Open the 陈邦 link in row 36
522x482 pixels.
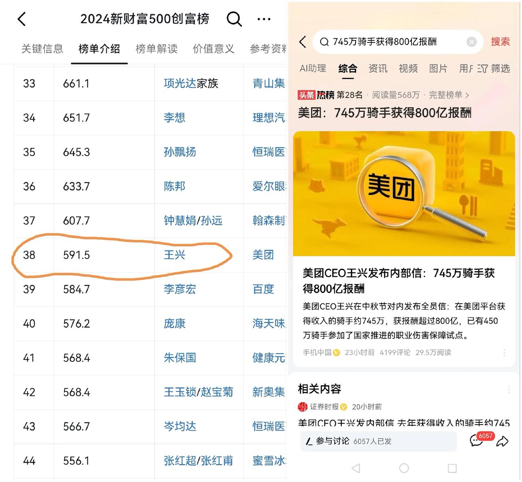tap(175, 187)
